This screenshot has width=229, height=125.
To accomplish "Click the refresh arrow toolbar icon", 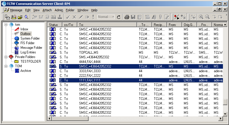I will click(119, 17).
